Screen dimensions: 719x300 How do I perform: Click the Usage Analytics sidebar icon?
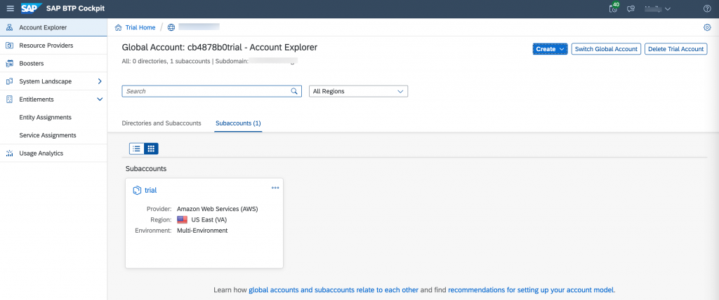(9, 154)
